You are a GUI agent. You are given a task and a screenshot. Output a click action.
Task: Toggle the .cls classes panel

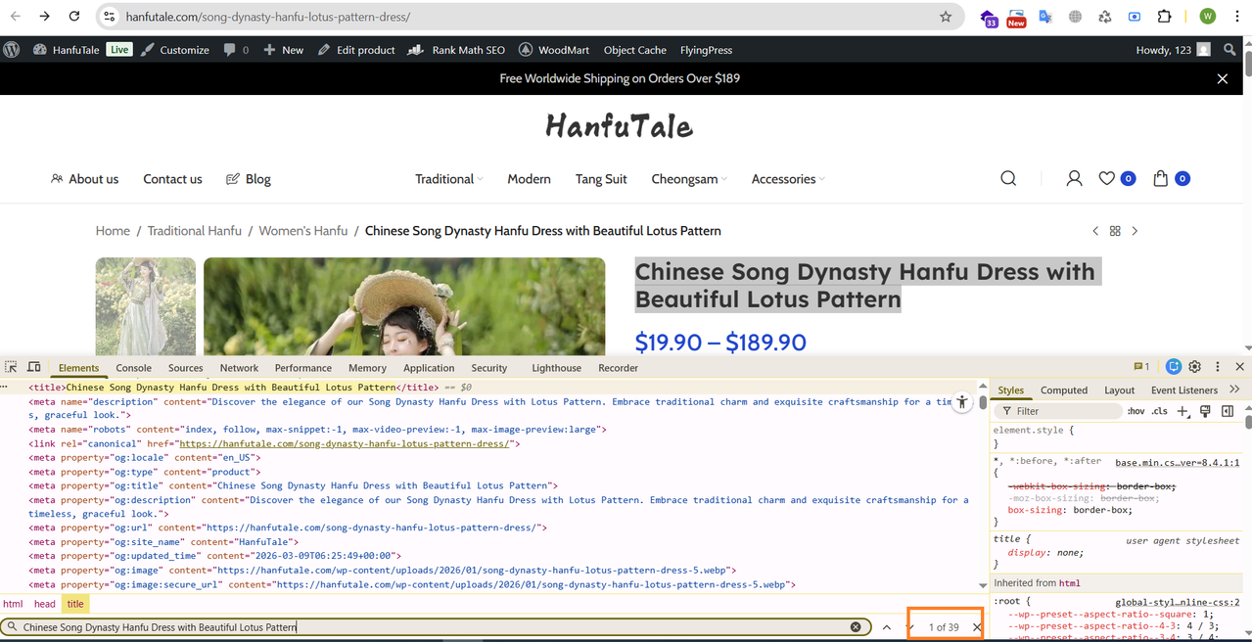pos(1160,411)
